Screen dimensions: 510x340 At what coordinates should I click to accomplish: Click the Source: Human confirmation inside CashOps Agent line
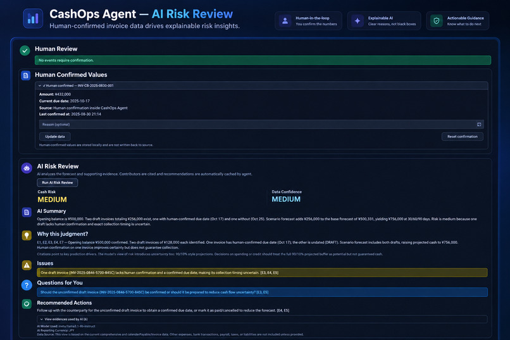(84, 108)
